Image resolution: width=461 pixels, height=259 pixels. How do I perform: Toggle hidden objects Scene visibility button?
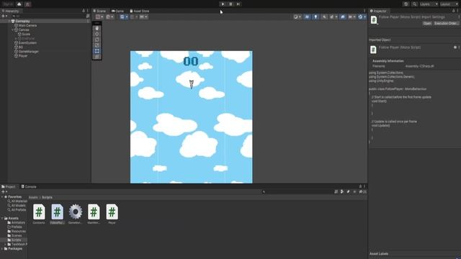pos(343,17)
